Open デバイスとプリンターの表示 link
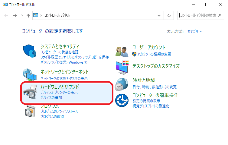 [59, 93]
